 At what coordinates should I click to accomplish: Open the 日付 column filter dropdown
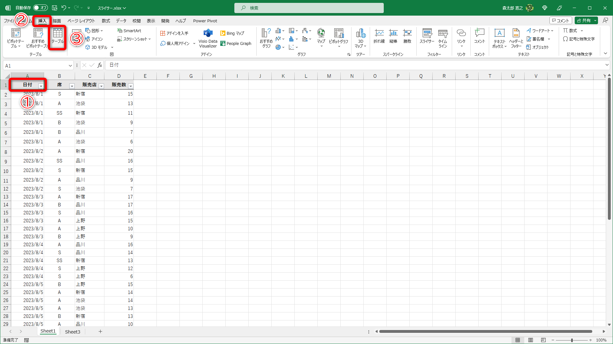(x=41, y=86)
